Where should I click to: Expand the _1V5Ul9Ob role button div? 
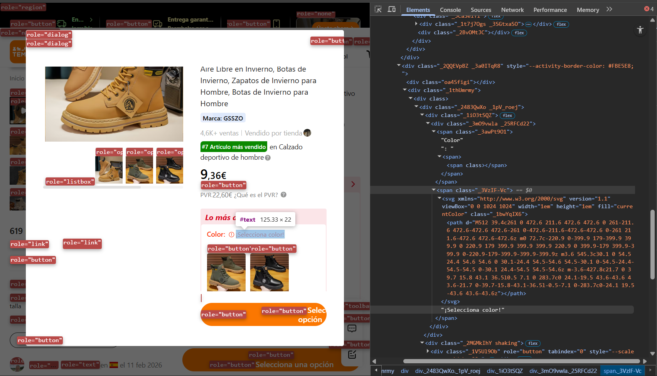(x=428, y=351)
